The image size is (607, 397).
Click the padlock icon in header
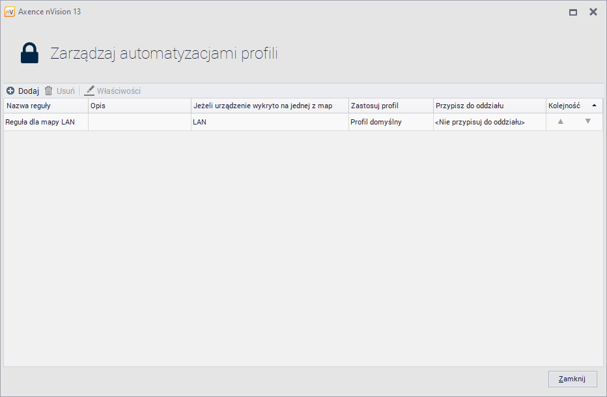(x=29, y=53)
